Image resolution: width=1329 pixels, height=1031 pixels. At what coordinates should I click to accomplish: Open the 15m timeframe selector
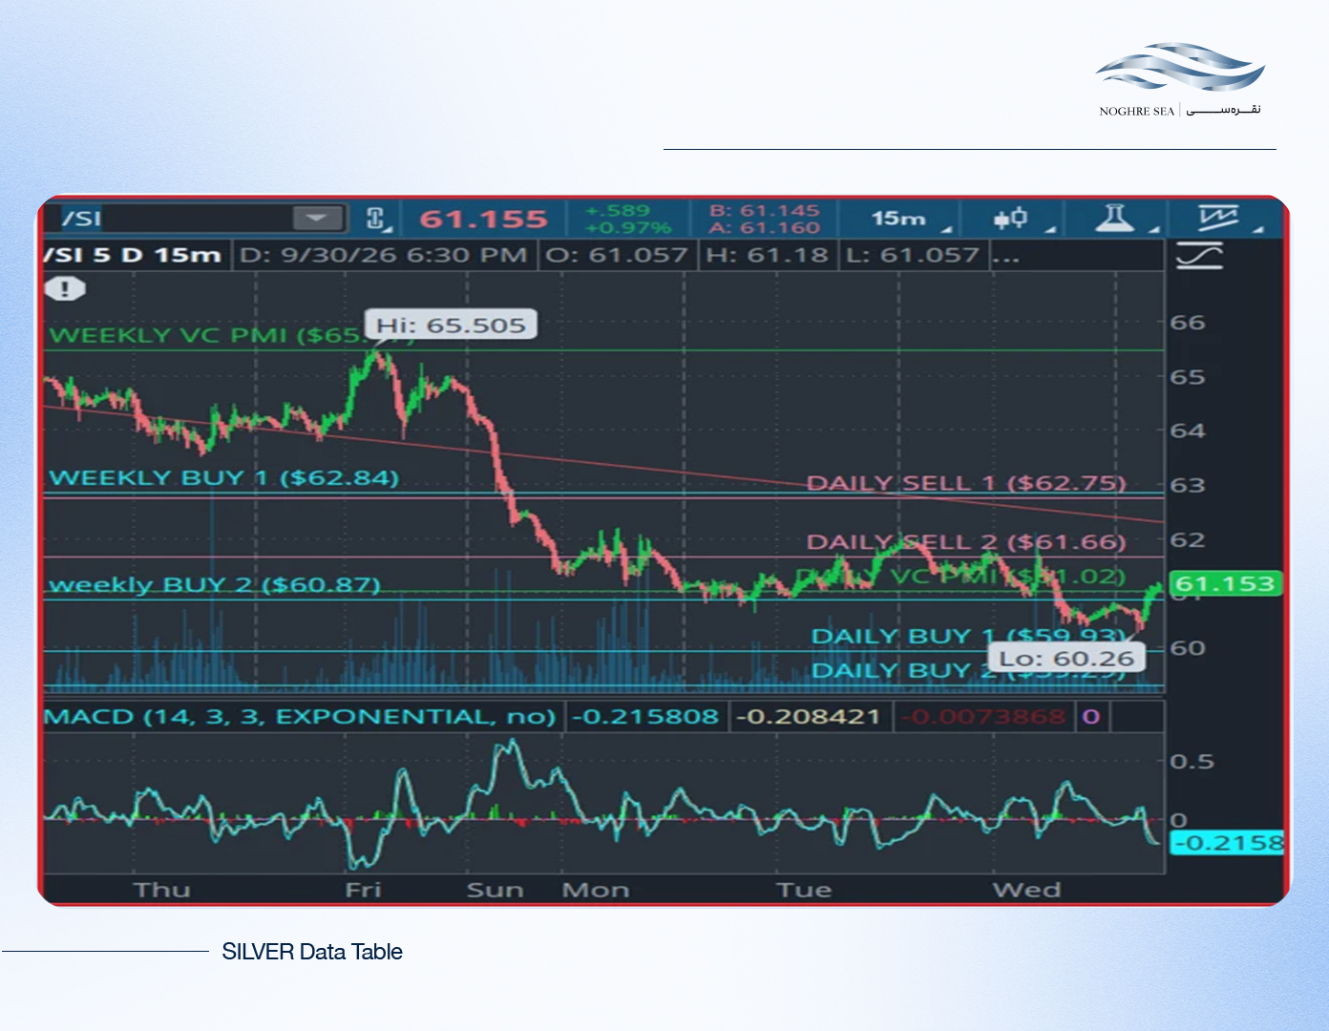point(898,219)
